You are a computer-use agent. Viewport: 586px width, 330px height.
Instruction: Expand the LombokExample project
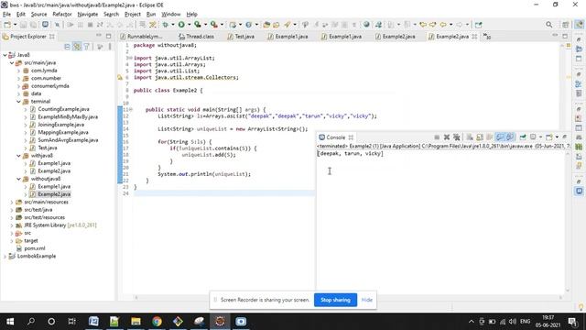click(x=5, y=257)
